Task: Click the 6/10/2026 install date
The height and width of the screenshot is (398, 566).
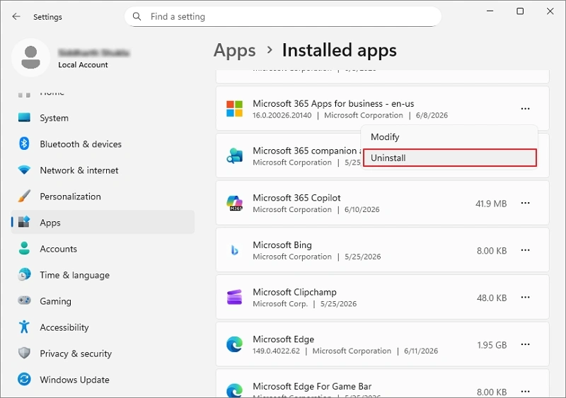Action: pos(362,210)
